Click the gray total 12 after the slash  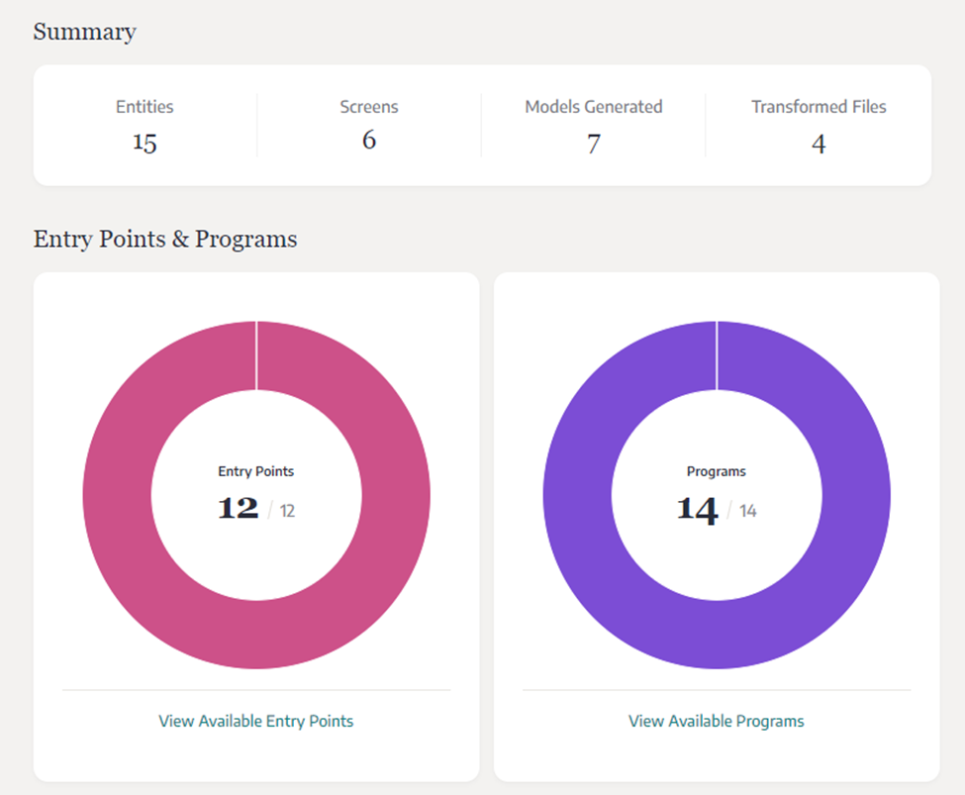(287, 511)
